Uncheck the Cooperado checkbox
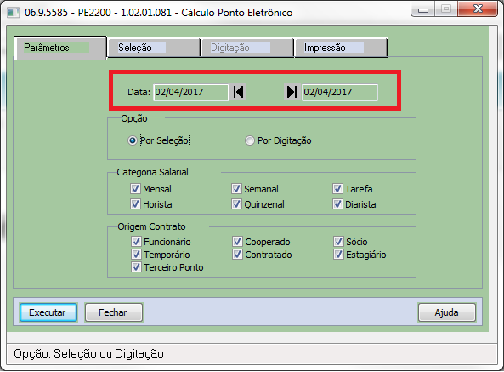The image size is (504, 372). click(237, 242)
